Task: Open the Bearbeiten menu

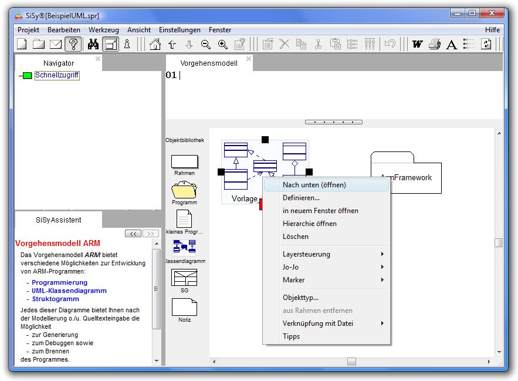Action: pyautogui.click(x=64, y=30)
